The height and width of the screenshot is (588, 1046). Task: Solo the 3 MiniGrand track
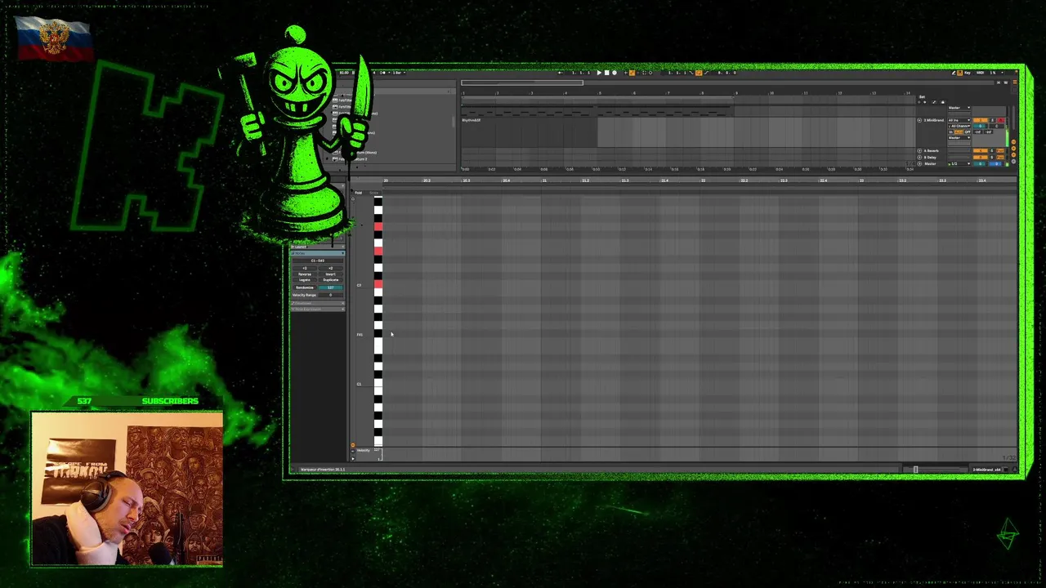click(992, 120)
